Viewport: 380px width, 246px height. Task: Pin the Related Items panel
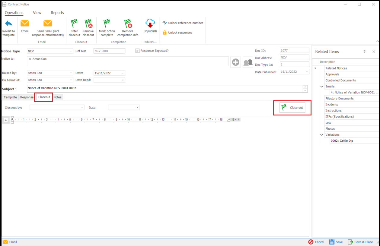click(x=364, y=52)
